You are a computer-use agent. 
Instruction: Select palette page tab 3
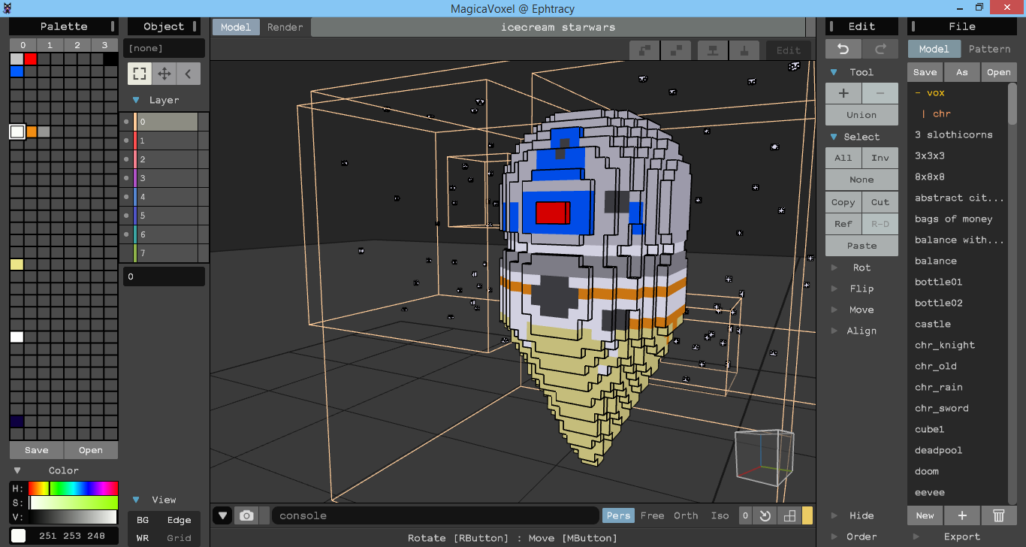coord(104,45)
